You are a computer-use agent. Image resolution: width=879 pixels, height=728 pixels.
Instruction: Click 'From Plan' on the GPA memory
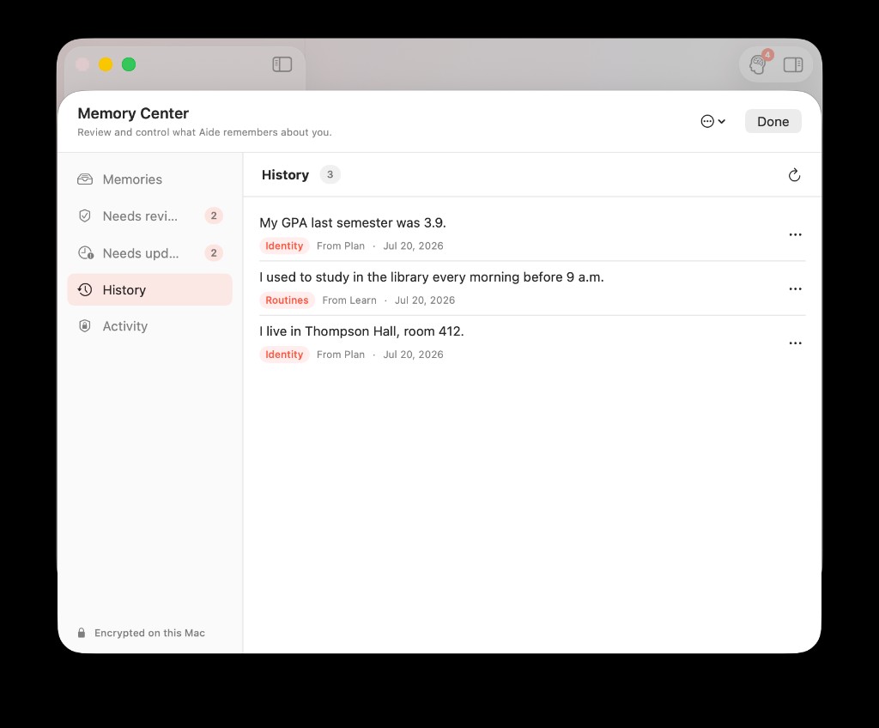[x=340, y=246]
